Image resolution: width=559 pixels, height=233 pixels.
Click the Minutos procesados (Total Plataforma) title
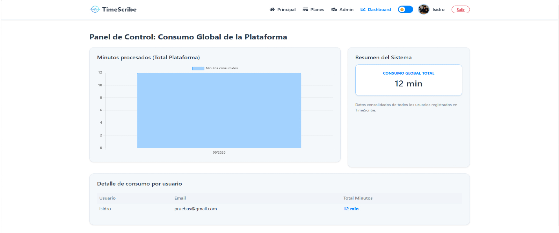[148, 57]
